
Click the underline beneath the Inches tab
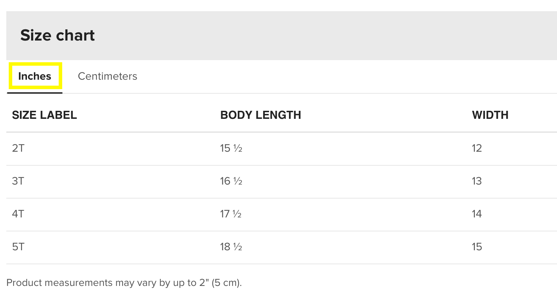click(x=35, y=93)
